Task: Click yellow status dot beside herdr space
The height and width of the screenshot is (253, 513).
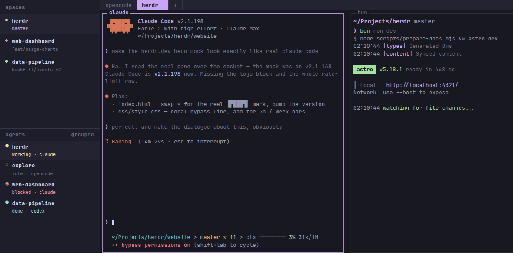Action: (x=7, y=20)
